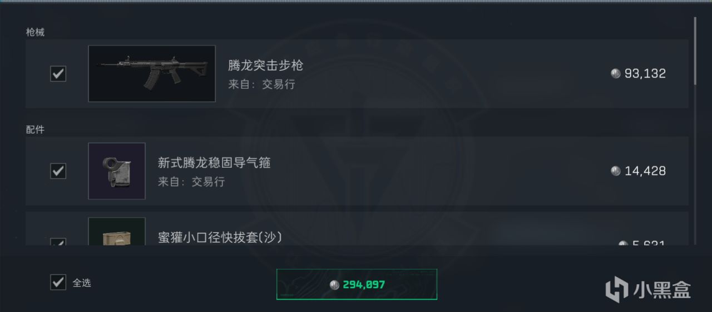Uncheck the 新式腾龙稳固导气箍 checkbox
This screenshot has width=712, height=312.
click(58, 170)
